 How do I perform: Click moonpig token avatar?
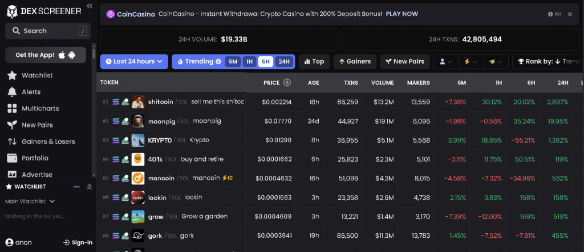coord(138,121)
